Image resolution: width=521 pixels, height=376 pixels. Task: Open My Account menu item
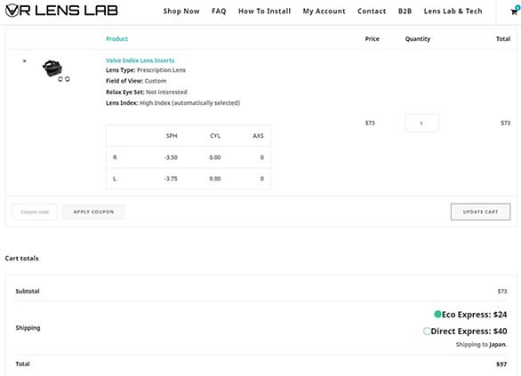[324, 12]
